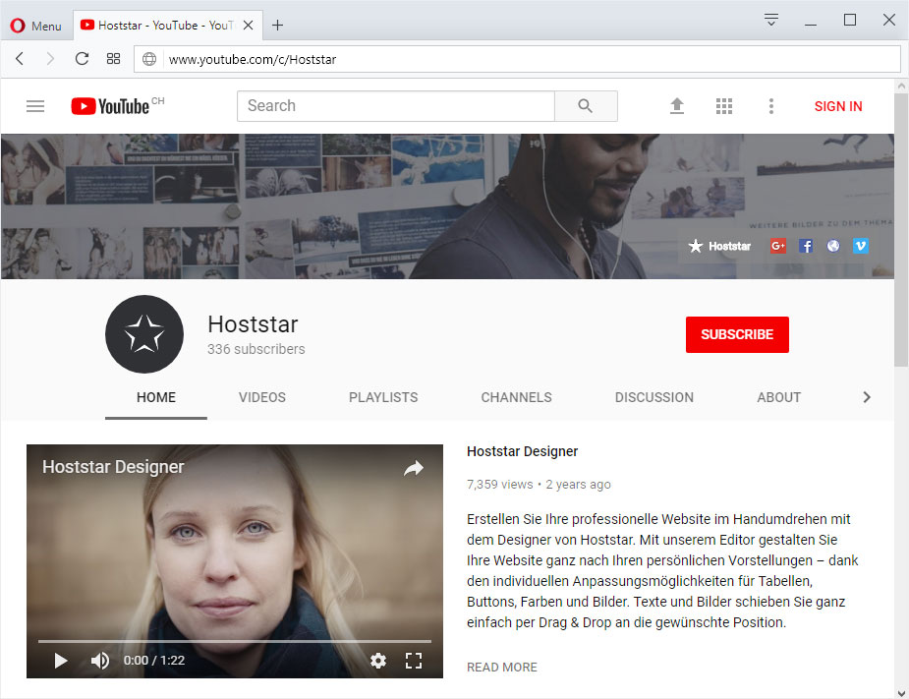Viewport: 909px width, 699px height.
Task: Switch to the VIDEOS tab
Action: (262, 397)
